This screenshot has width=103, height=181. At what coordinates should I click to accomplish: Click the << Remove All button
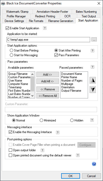click(47, 96)
